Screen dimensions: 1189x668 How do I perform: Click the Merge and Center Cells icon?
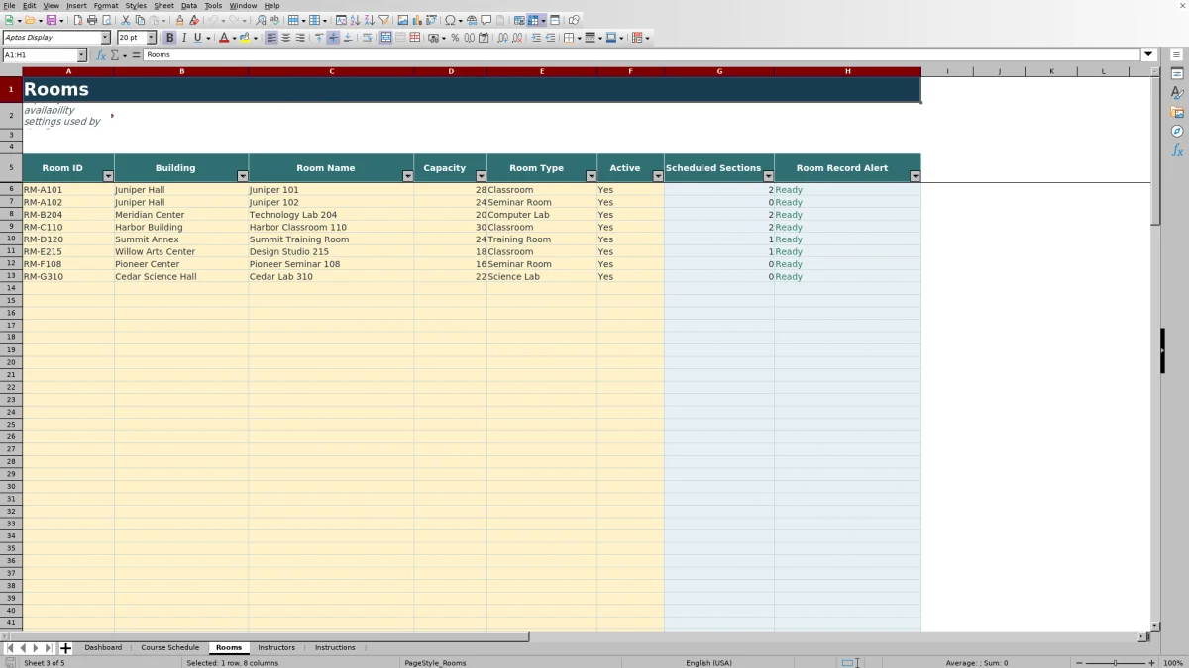coord(385,38)
